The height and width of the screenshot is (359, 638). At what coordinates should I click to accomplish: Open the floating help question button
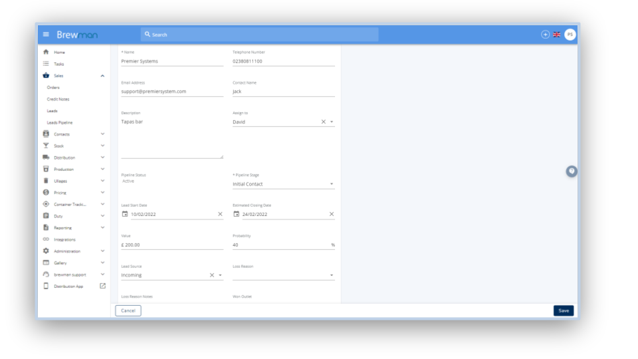pos(572,172)
